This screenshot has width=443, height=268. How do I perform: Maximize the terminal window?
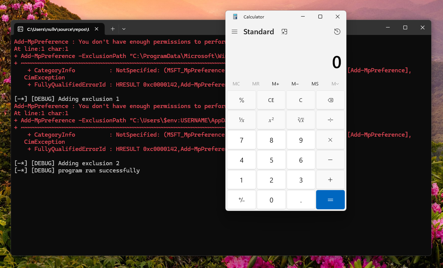(x=405, y=27)
